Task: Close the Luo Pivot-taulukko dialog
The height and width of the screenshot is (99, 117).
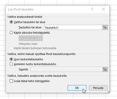Action: click(104, 9)
